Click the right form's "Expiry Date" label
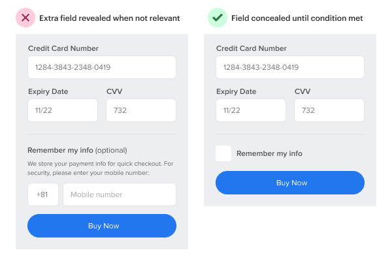The height and width of the screenshot is (261, 392). click(236, 91)
